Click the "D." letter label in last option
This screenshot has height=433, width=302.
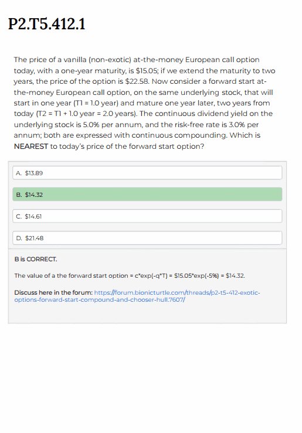[x=19, y=238]
